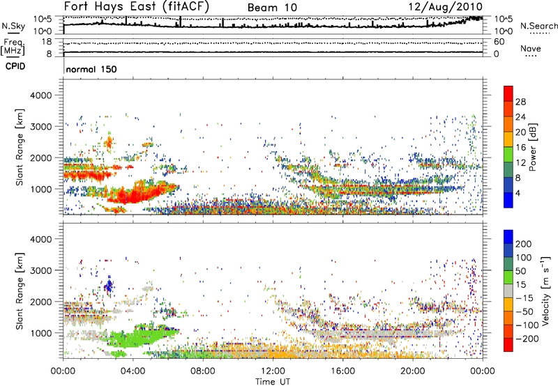The width and height of the screenshot is (558, 386).
Task: Click the 'CPID' label
Action: tap(15, 66)
